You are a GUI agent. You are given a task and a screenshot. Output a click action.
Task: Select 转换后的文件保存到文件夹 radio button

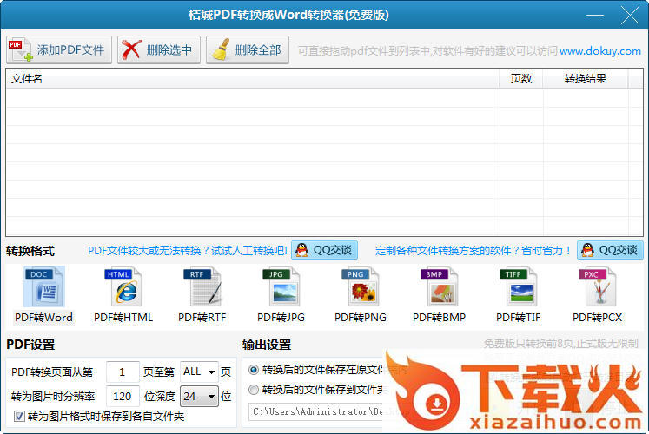[254, 390]
